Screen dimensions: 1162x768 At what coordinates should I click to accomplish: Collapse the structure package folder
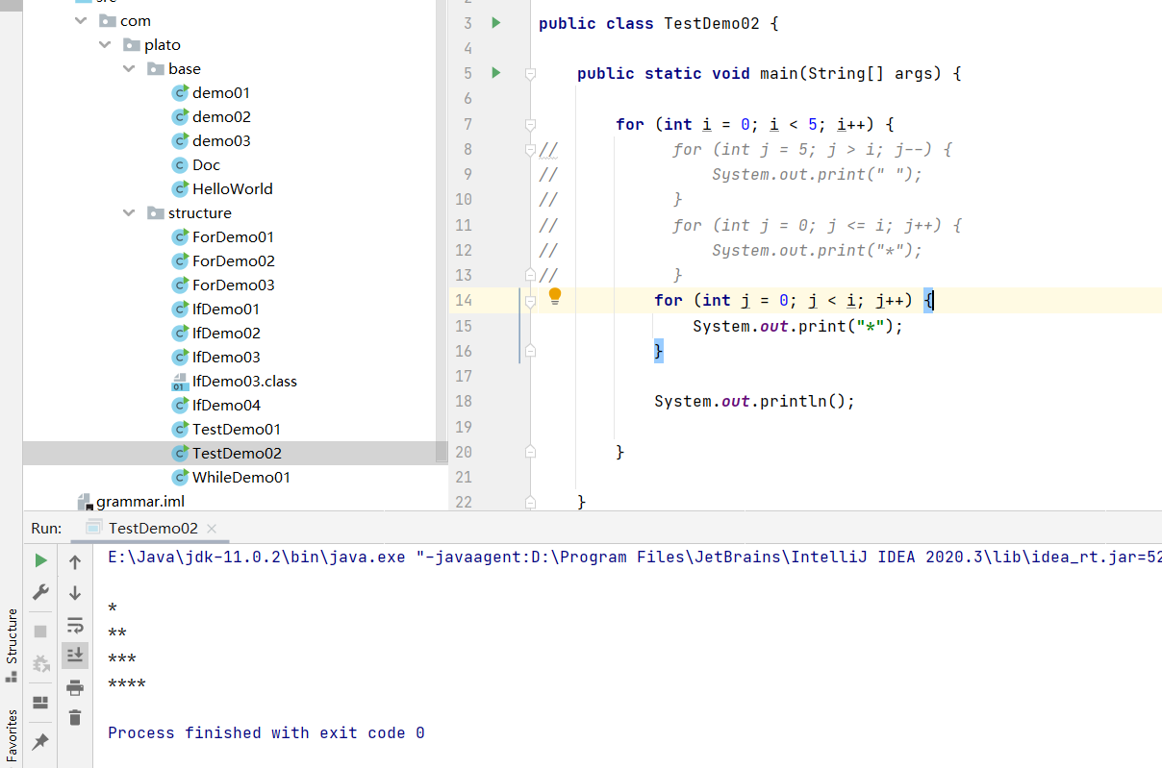(130, 213)
